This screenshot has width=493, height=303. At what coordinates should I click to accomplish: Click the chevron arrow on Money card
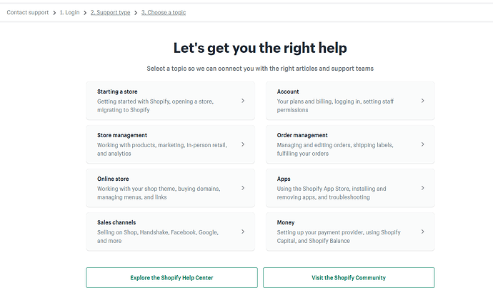click(422, 232)
